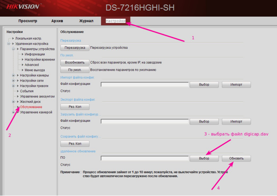Collapse the Параметры устройства tree node
This screenshot has width=277, height=196.
pyautogui.click(x=13, y=49)
